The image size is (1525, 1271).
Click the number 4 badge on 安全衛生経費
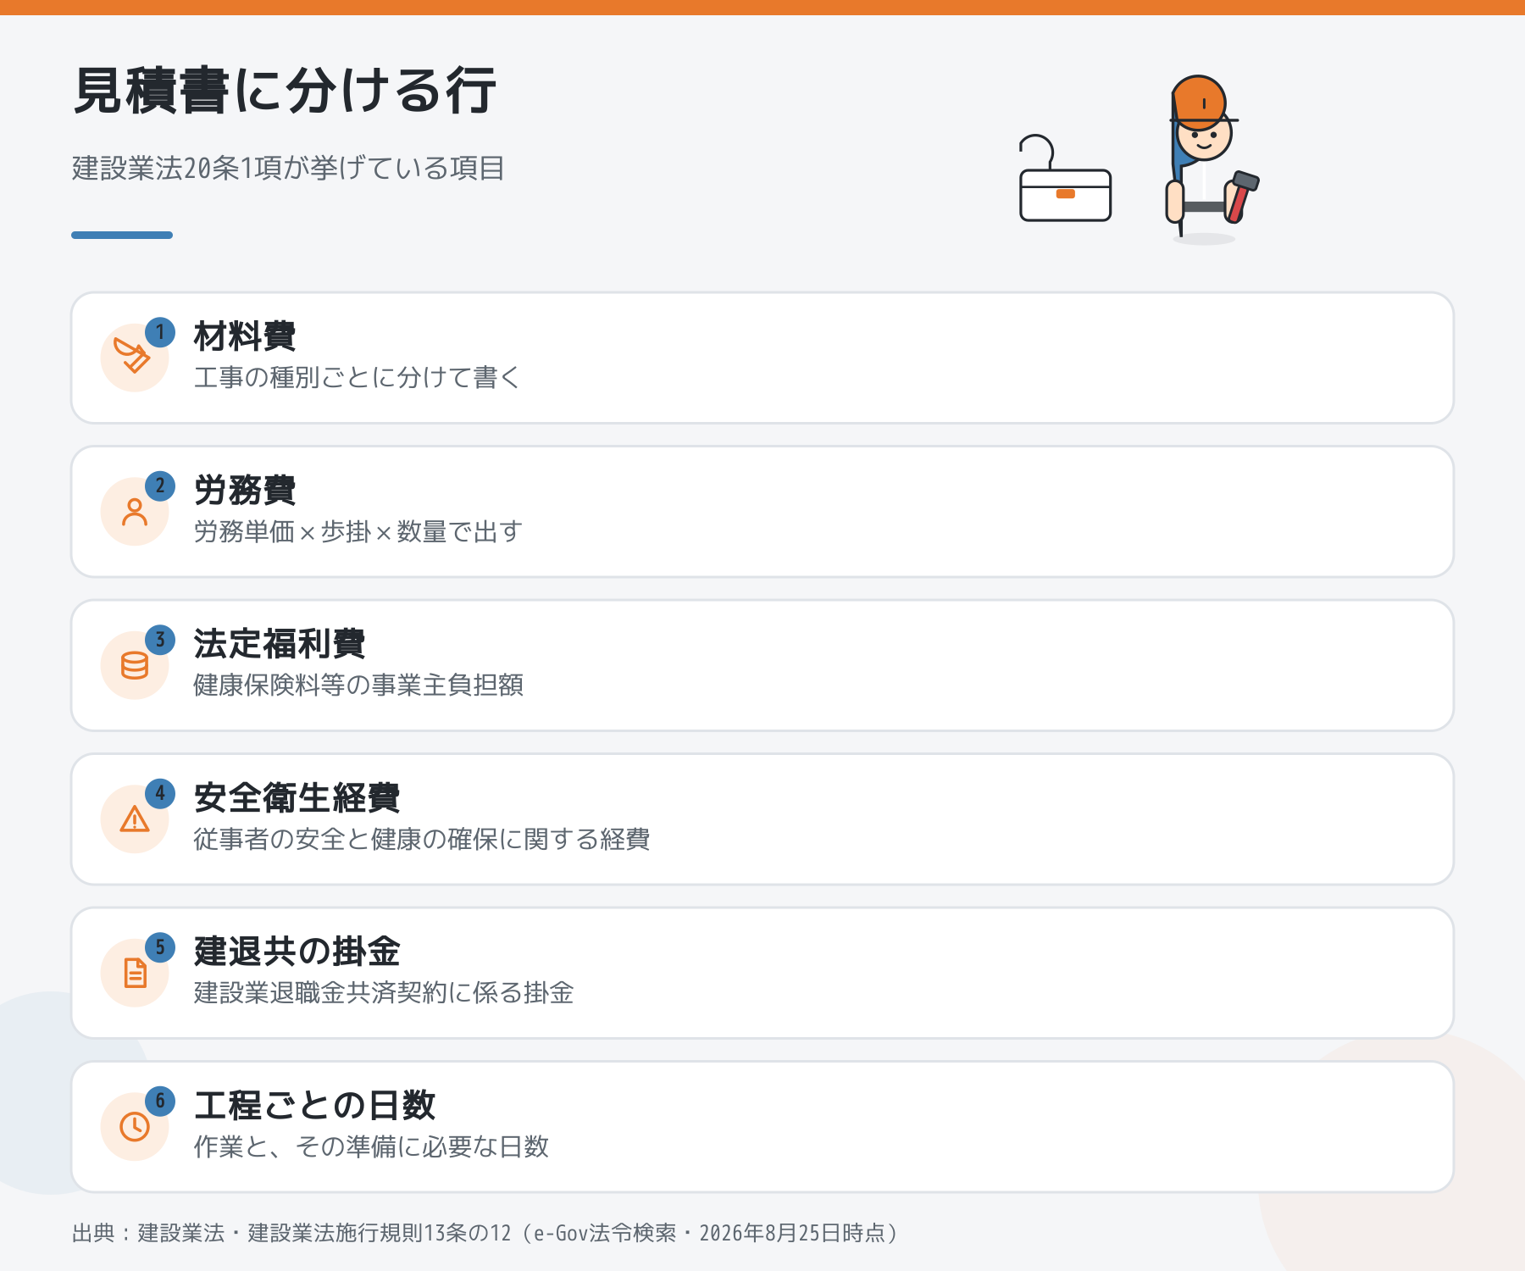(160, 794)
